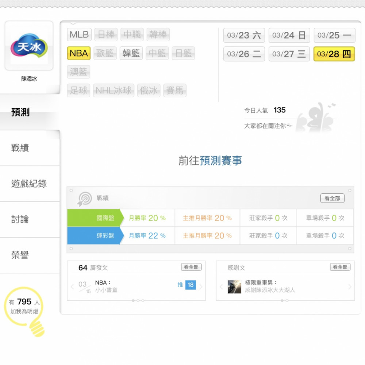The image size is (365, 365).
Task: Click 運彩盤 單場殺手 0 次 cell
Action: click(x=325, y=236)
